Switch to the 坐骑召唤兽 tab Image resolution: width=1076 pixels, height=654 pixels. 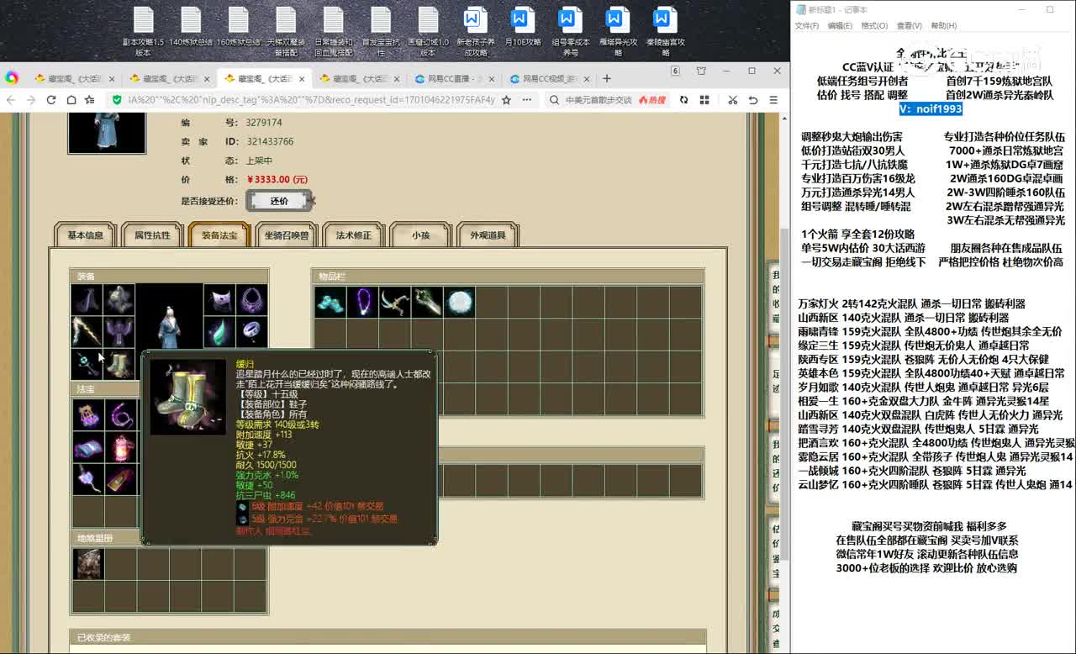tap(287, 235)
